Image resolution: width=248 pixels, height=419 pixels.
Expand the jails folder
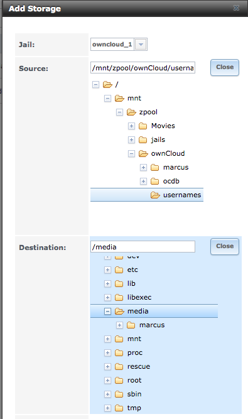pos(131,139)
